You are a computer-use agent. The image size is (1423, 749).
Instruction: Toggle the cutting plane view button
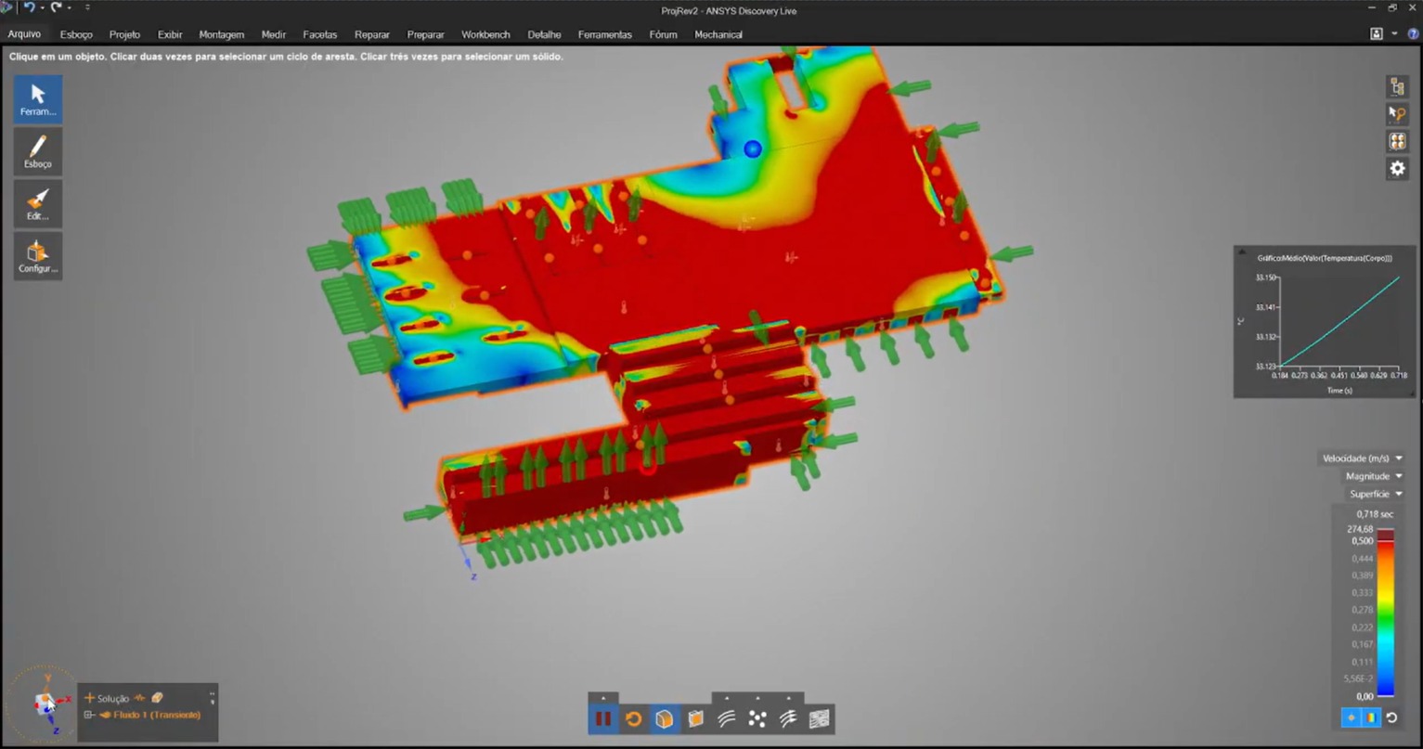click(695, 718)
